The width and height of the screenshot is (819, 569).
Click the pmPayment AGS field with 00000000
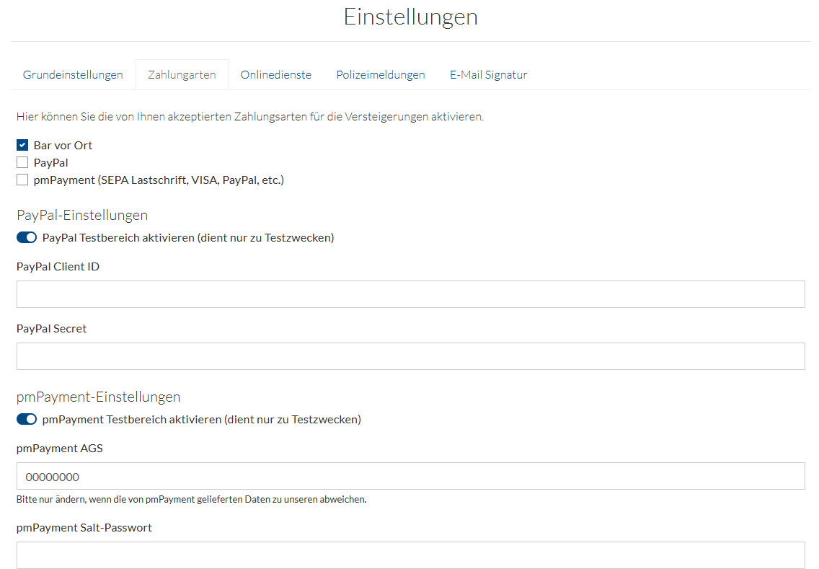click(410, 476)
